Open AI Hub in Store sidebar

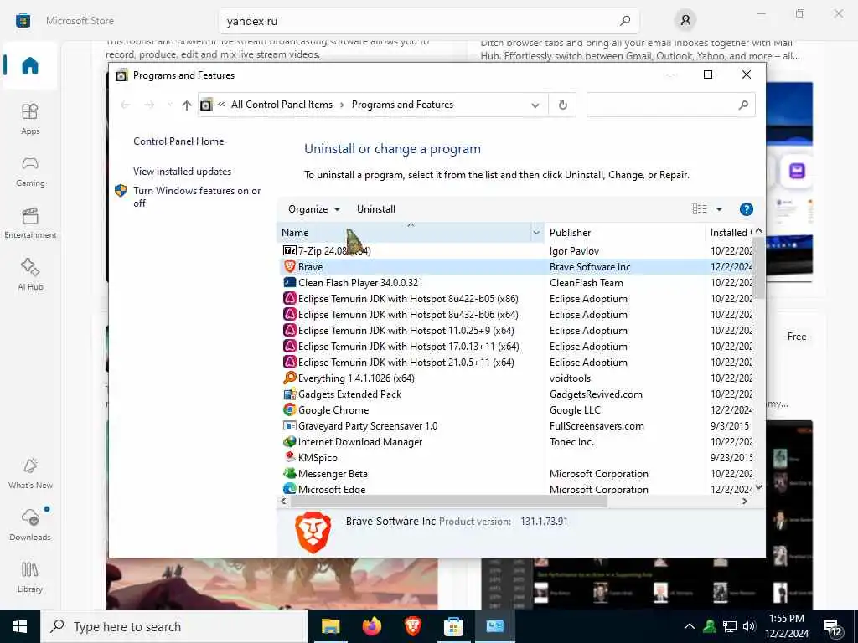(x=30, y=275)
